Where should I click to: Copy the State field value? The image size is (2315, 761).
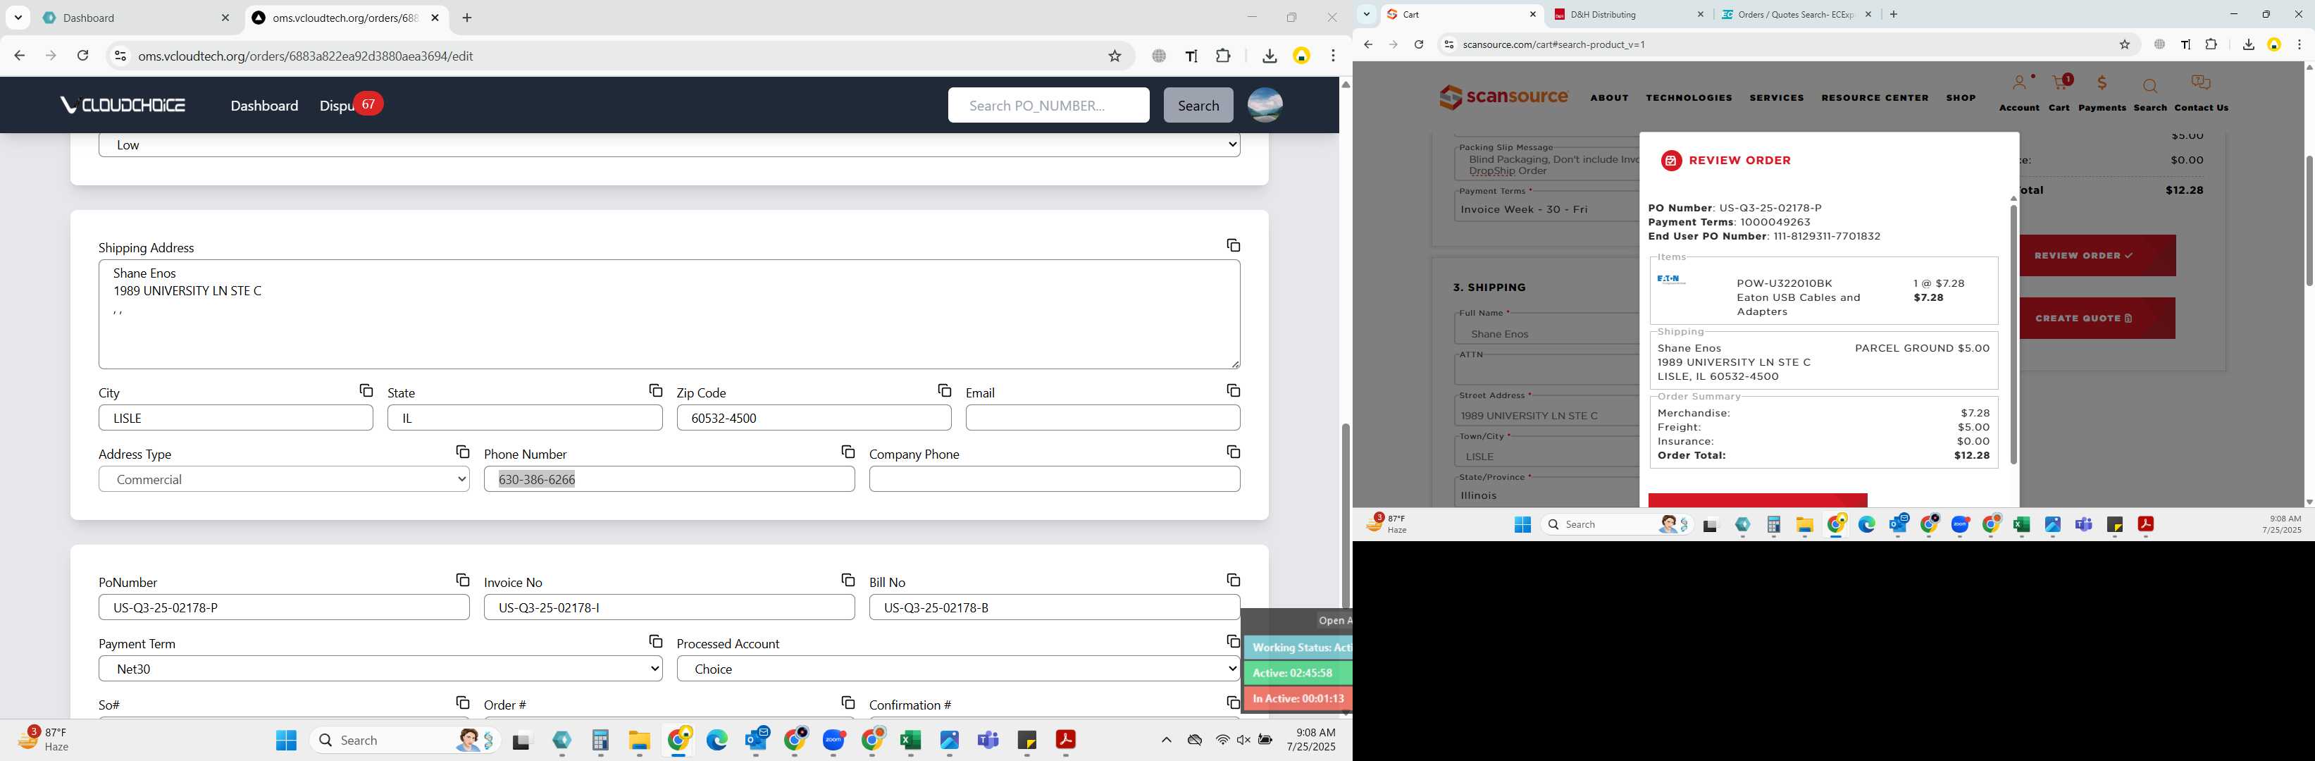coord(655,391)
